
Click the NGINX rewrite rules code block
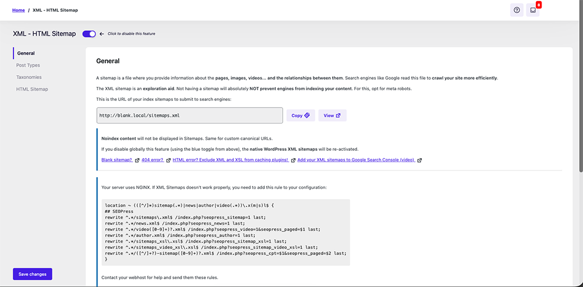tap(226, 232)
